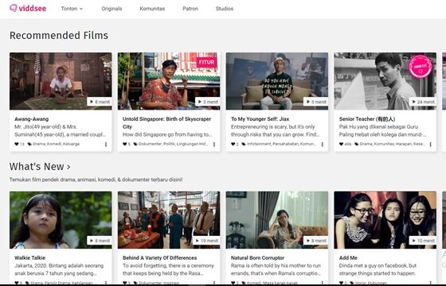This screenshot has width=446, height=286.
Task: Open the Untold Singapore film thumbnail
Action: [169, 81]
